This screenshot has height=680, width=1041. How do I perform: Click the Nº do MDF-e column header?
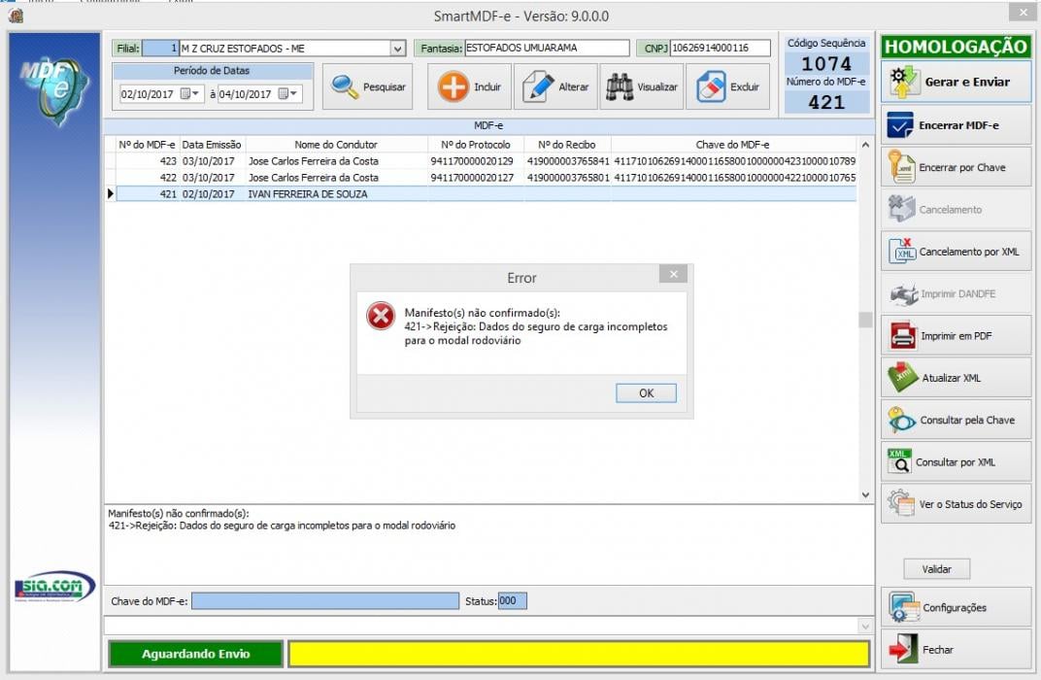[x=147, y=144]
